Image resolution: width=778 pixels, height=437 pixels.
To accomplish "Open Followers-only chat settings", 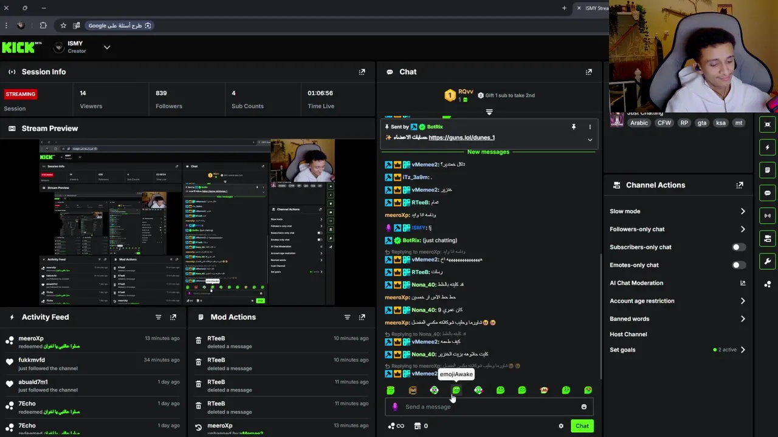I will point(678,229).
